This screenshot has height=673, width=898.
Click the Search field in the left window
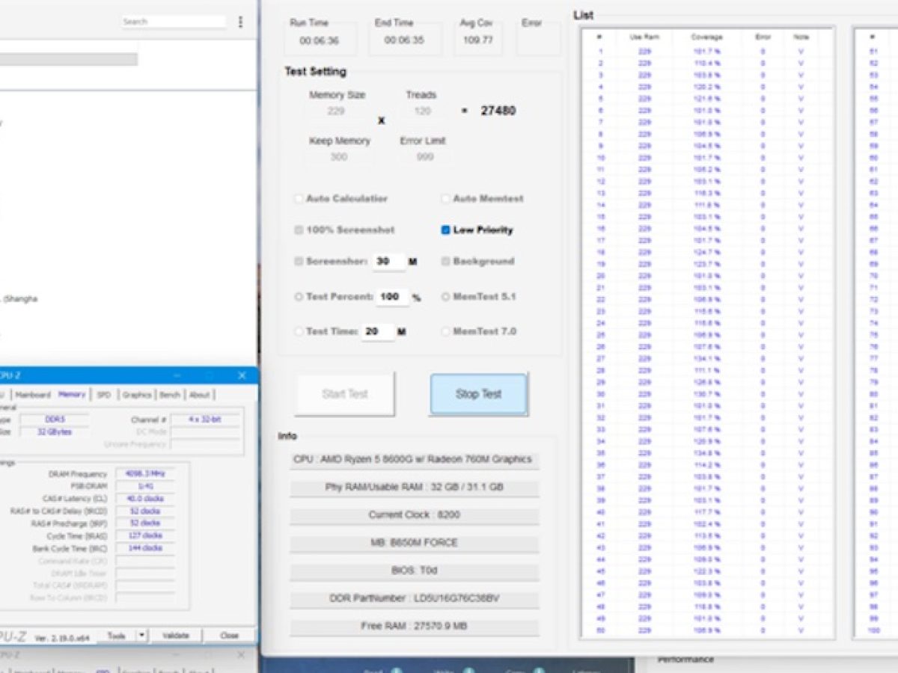[x=174, y=22]
